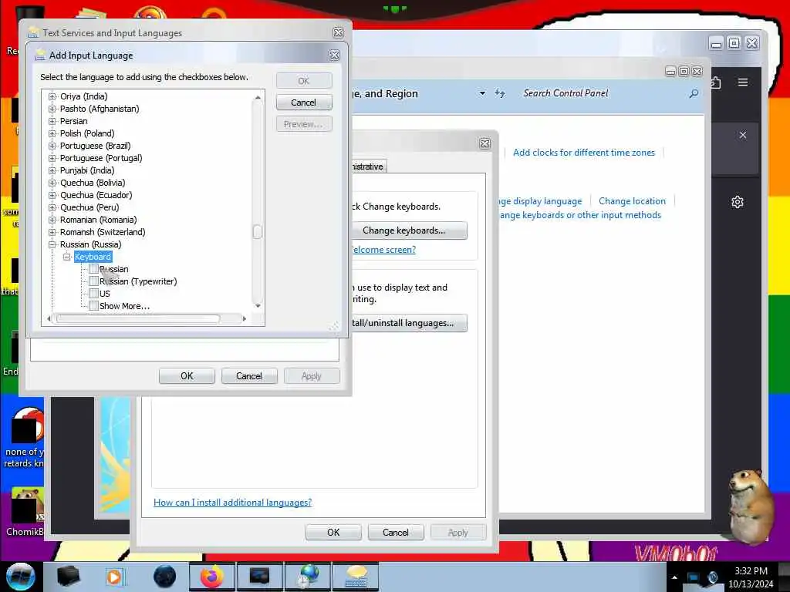Collapse the Russian (Russia) language node
Screen dimensions: 790x592
[x=52, y=244]
